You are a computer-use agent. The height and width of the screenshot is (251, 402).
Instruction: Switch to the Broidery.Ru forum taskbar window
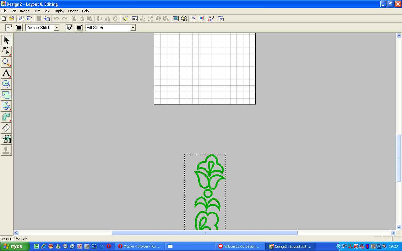click(140, 246)
